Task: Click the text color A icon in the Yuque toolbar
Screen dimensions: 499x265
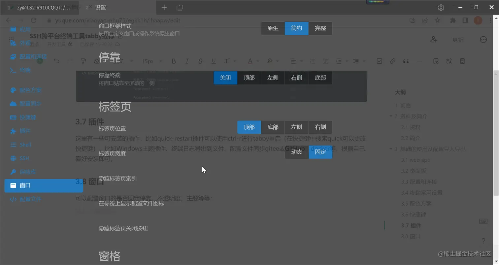Action: (250, 61)
